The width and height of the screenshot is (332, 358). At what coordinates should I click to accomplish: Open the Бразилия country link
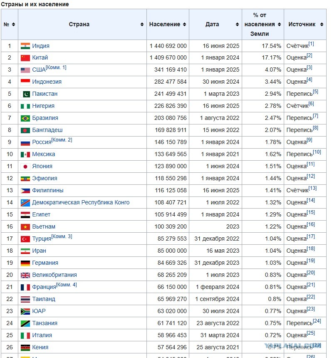[x=45, y=118]
